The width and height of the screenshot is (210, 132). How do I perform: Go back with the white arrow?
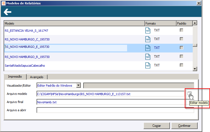[x=7, y=12]
